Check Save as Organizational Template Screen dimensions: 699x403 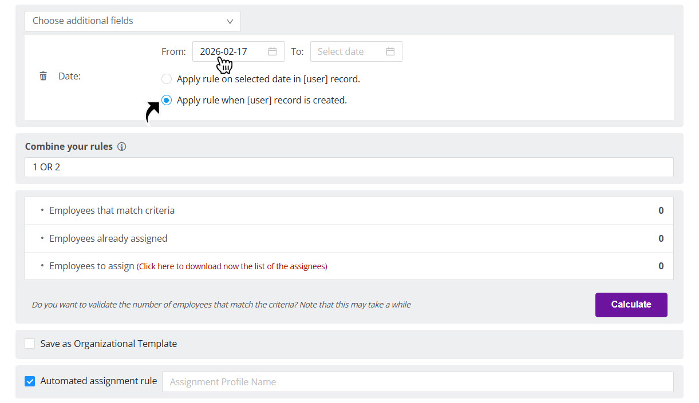pos(30,343)
